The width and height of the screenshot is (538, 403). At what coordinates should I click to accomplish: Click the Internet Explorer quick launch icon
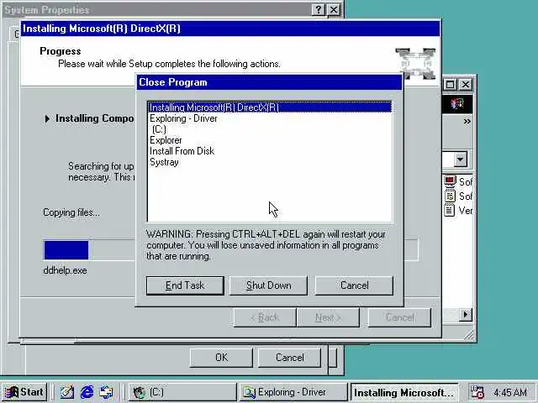tap(87, 392)
